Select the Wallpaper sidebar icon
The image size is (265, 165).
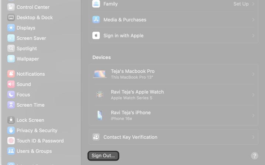11,59
